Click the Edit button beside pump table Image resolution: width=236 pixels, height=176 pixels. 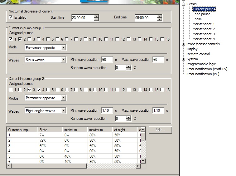(x=160, y=130)
